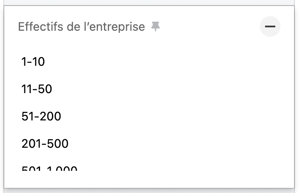Image resolution: width=300 pixels, height=193 pixels.
Task: Filter by companies with 1-10 staff
Action: coord(33,61)
